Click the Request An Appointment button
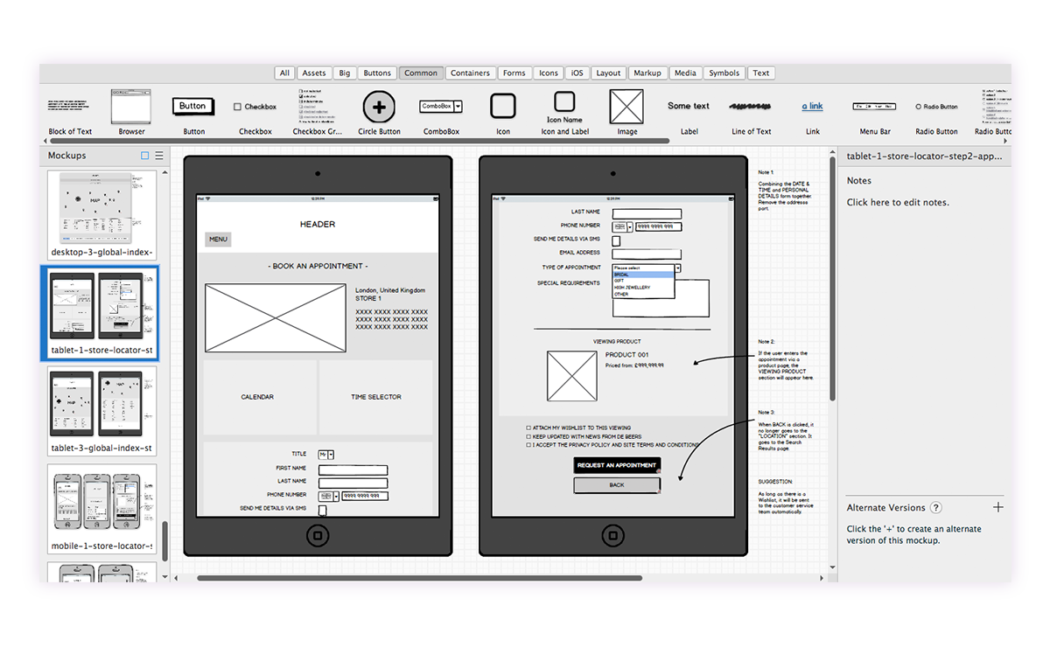This screenshot has width=1050, height=647. click(617, 465)
